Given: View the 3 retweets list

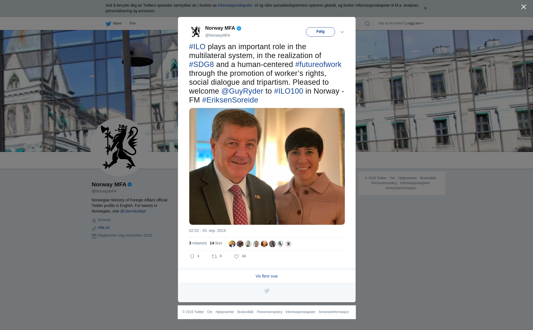Looking at the screenshot, I should (x=198, y=243).
